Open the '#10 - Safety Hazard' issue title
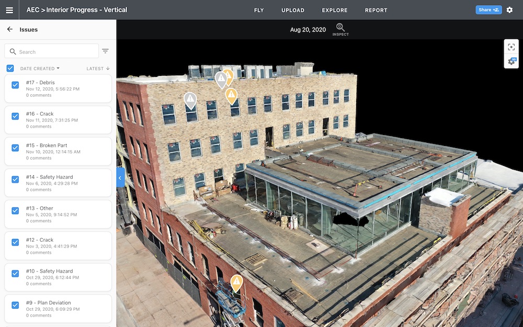The image size is (523, 327). [49, 271]
